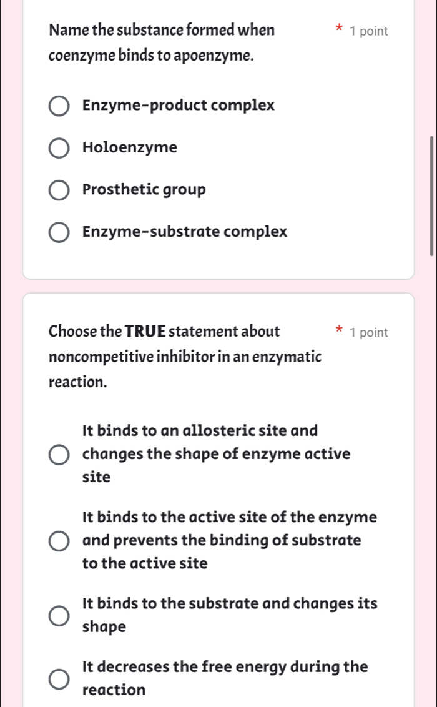This screenshot has height=707, width=437.
Task: Select the substrate shape change statement
Action: pyautogui.click(x=59, y=615)
